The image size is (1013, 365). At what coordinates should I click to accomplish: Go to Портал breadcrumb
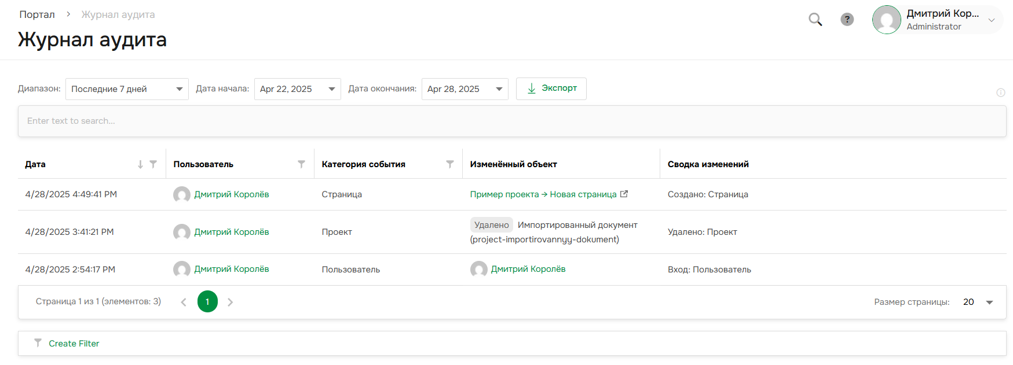click(x=37, y=14)
